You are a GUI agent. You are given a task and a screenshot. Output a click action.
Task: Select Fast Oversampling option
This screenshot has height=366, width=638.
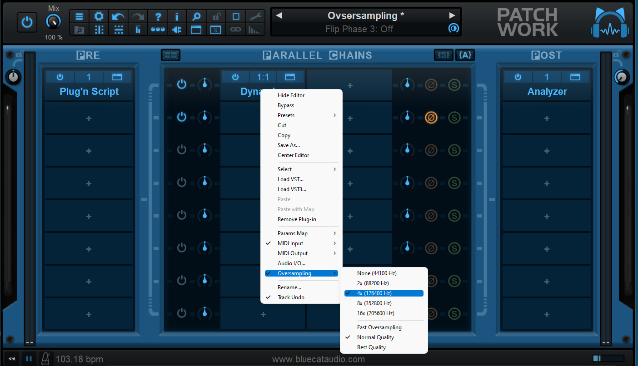pos(384,327)
